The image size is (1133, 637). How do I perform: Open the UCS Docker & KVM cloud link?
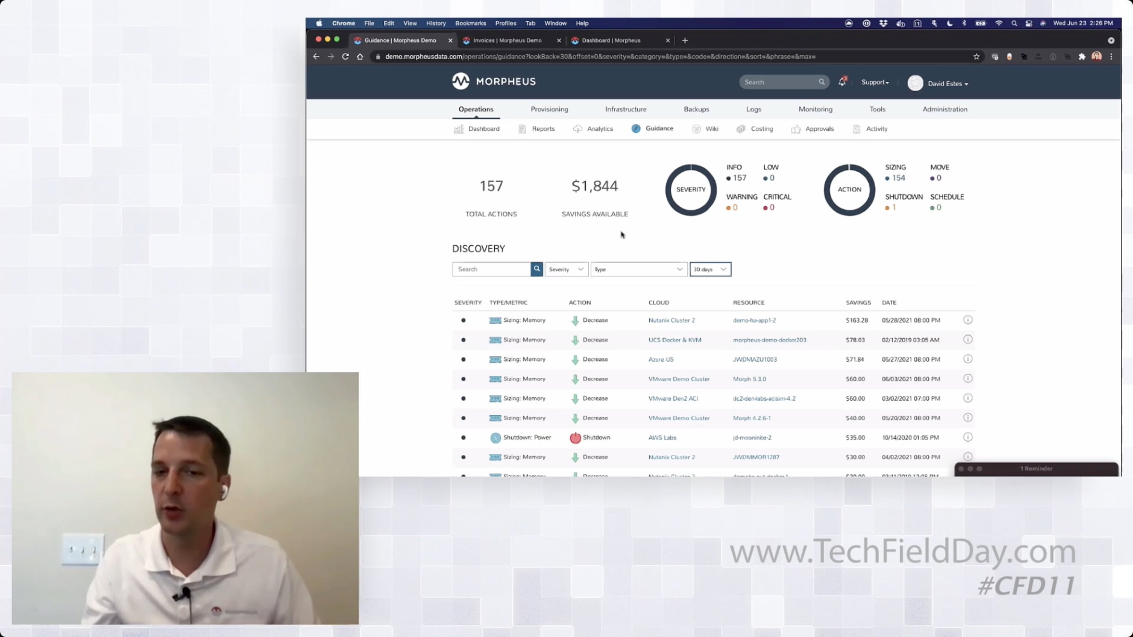pyautogui.click(x=675, y=340)
